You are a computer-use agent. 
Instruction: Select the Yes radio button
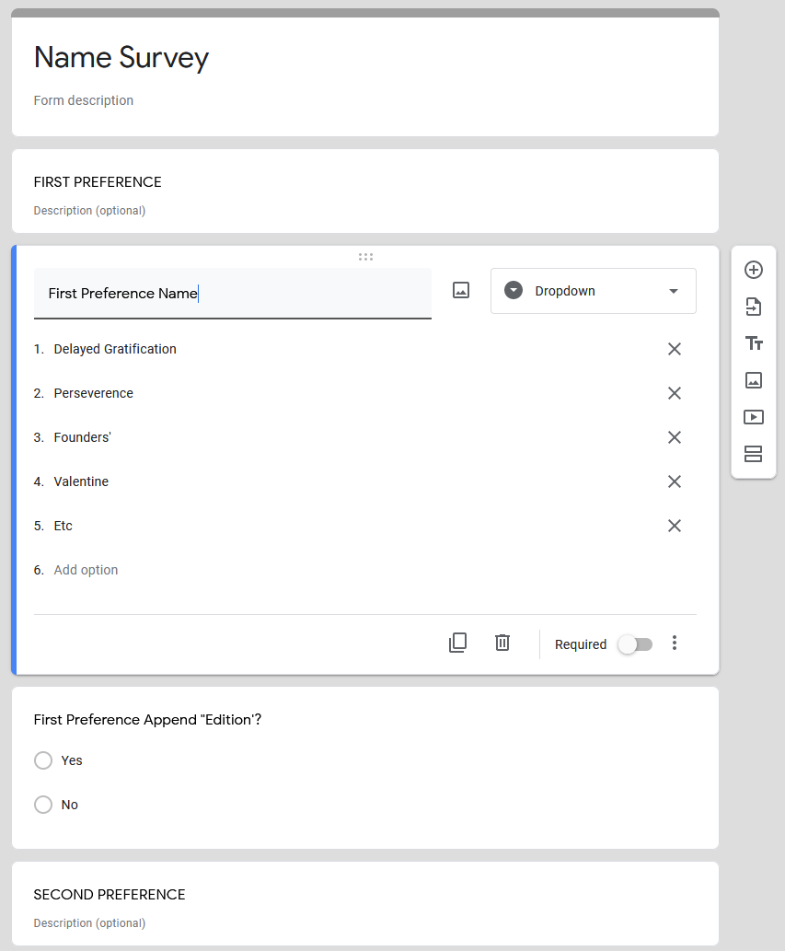click(x=43, y=760)
